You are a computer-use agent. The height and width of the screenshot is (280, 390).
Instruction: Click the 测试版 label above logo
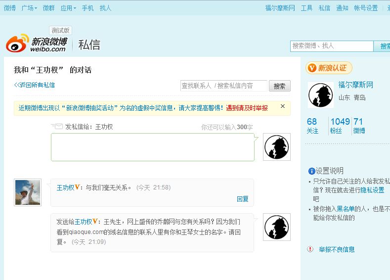(60, 30)
